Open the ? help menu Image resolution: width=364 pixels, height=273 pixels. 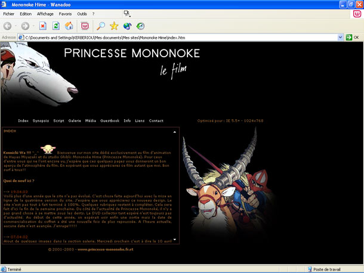pos(93,14)
